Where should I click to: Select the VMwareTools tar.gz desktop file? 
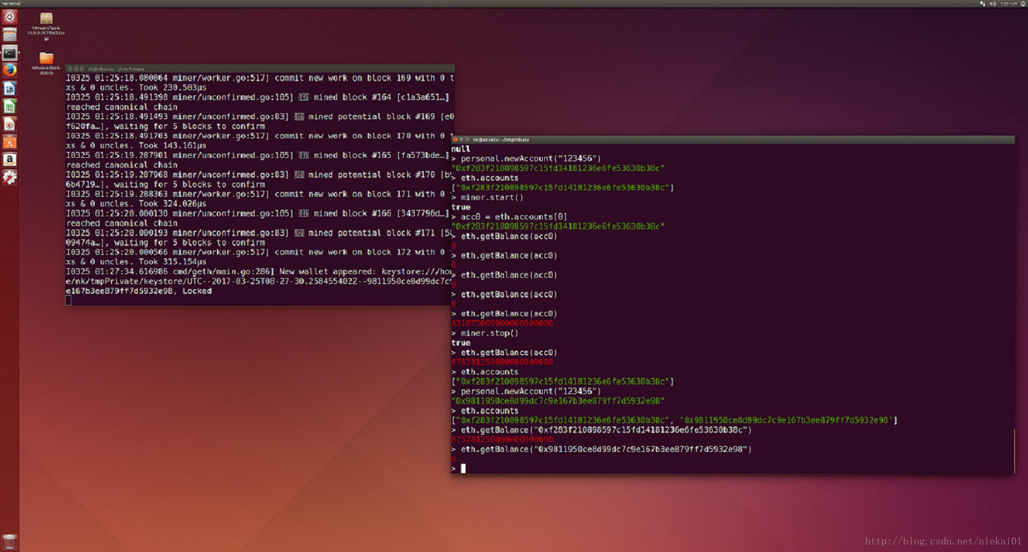(x=46, y=26)
